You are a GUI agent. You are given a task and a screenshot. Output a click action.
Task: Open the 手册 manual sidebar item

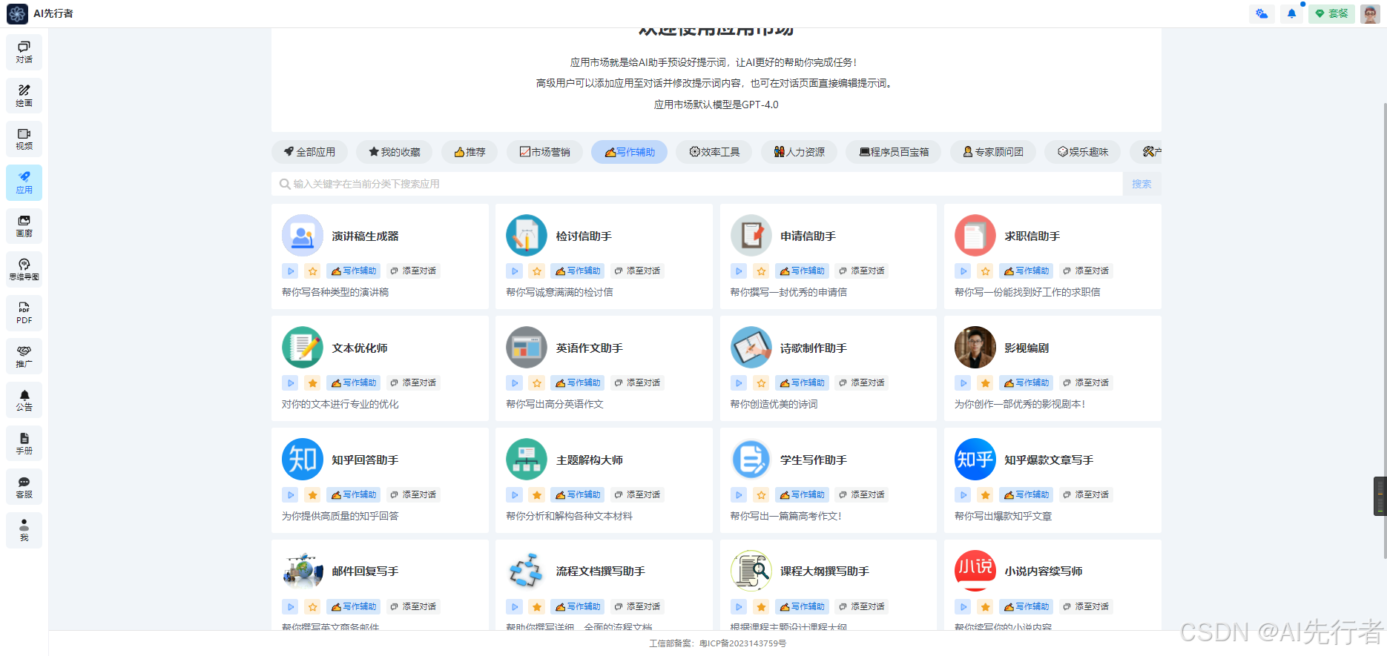(x=24, y=443)
